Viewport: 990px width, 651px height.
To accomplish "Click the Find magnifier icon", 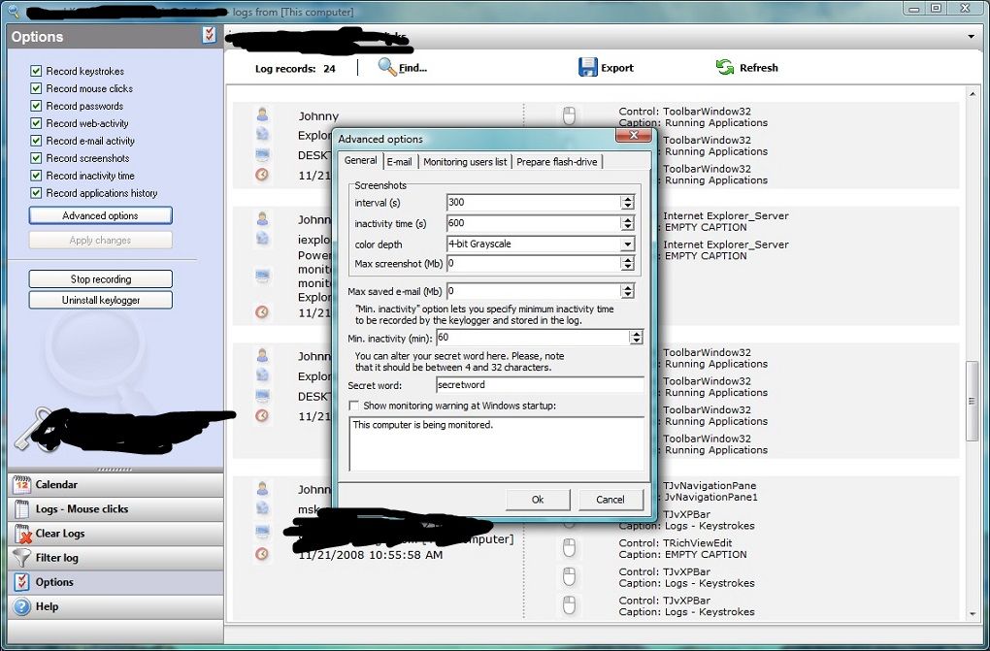I will tap(387, 67).
